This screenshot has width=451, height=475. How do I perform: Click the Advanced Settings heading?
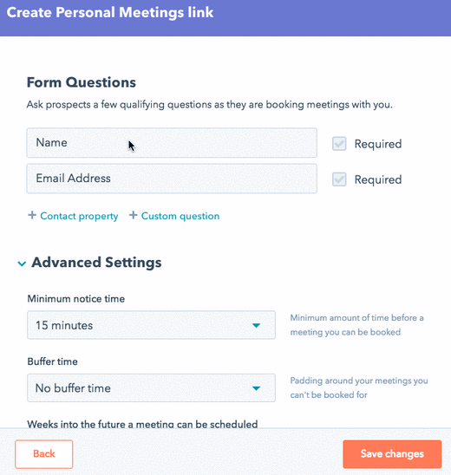(96, 263)
